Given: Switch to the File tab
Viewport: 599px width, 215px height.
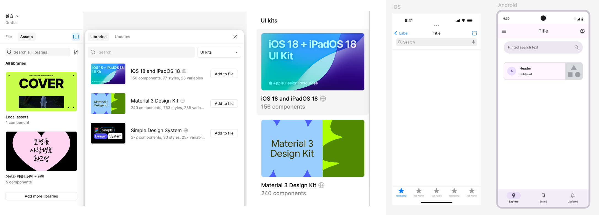Looking at the screenshot, I should click(x=9, y=37).
